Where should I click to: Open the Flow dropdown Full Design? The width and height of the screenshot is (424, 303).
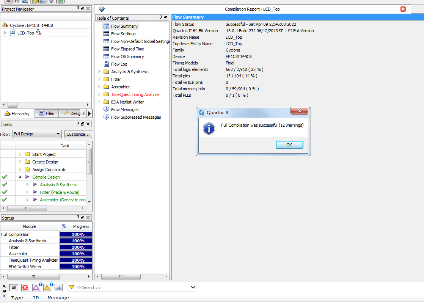(36, 134)
